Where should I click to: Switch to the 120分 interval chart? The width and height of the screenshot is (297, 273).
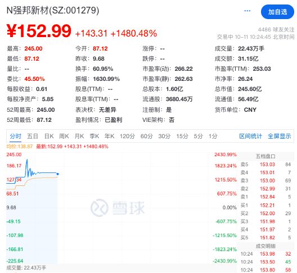click(x=127, y=136)
